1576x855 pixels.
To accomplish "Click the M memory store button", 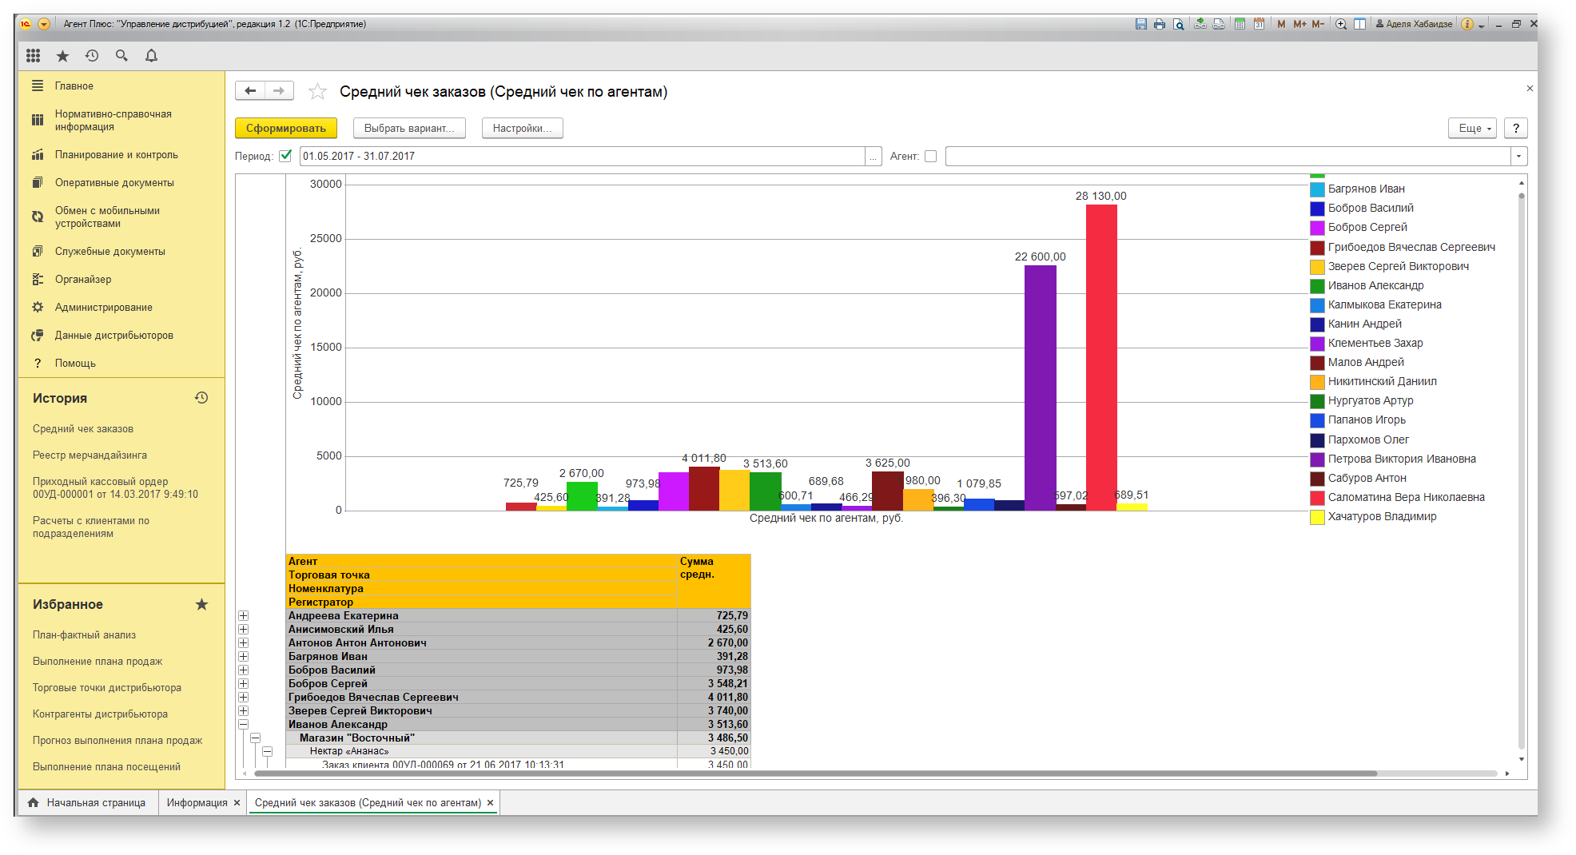I will [x=1281, y=24].
